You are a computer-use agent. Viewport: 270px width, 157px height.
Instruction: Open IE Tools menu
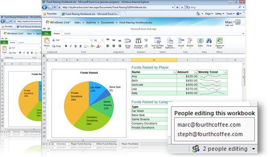(x=231, y=14)
